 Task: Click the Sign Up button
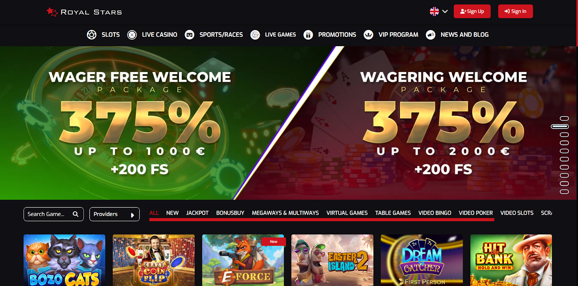(x=472, y=11)
